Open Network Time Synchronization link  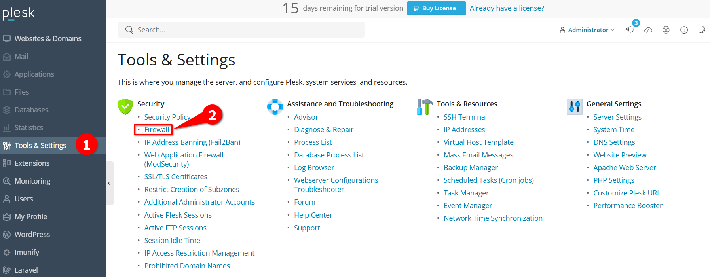[x=493, y=218]
